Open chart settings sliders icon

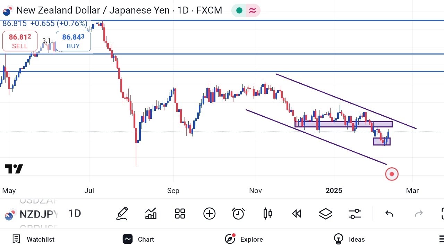355,214
